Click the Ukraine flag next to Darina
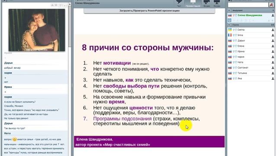The height and width of the screenshot is (156, 277). [230, 30]
